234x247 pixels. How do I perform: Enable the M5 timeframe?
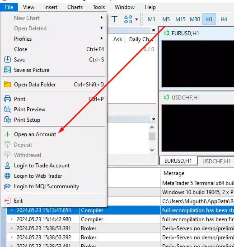[x=166, y=19]
